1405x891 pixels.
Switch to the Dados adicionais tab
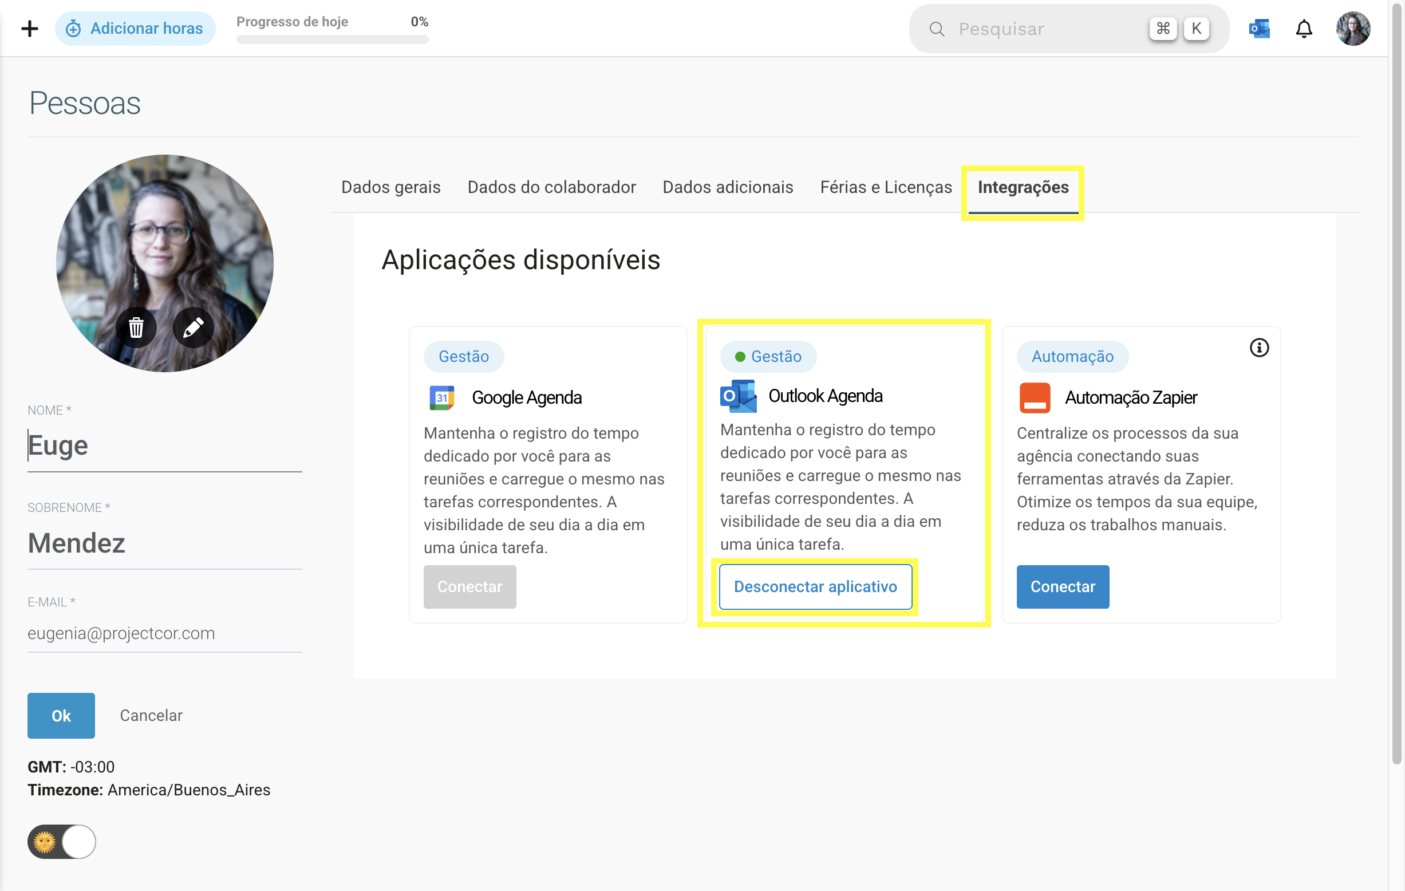(x=728, y=187)
